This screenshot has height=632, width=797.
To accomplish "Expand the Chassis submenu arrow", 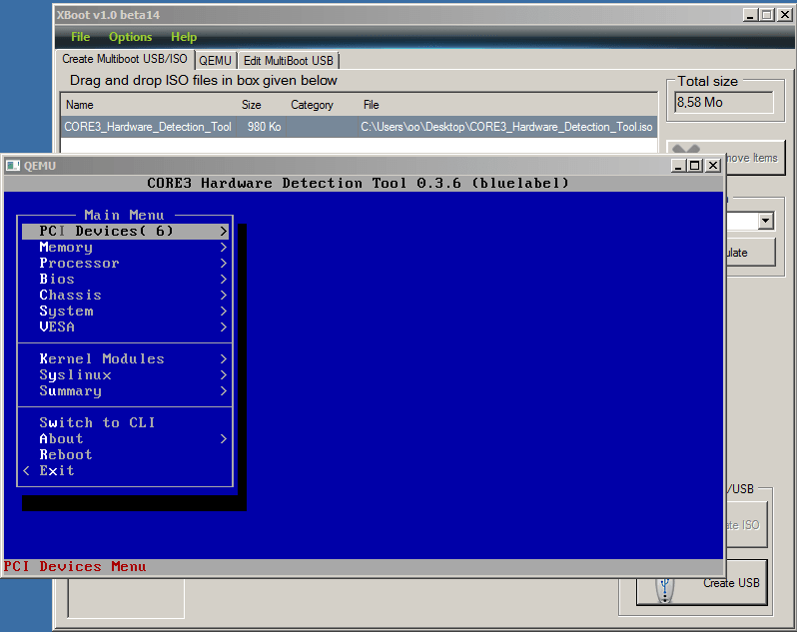I will pyautogui.click(x=224, y=296).
